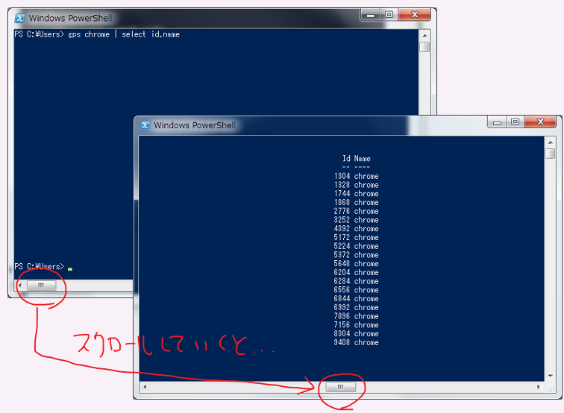This screenshot has height=413, width=564.
Task: Click the 'Name' column header
Action: (x=363, y=159)
